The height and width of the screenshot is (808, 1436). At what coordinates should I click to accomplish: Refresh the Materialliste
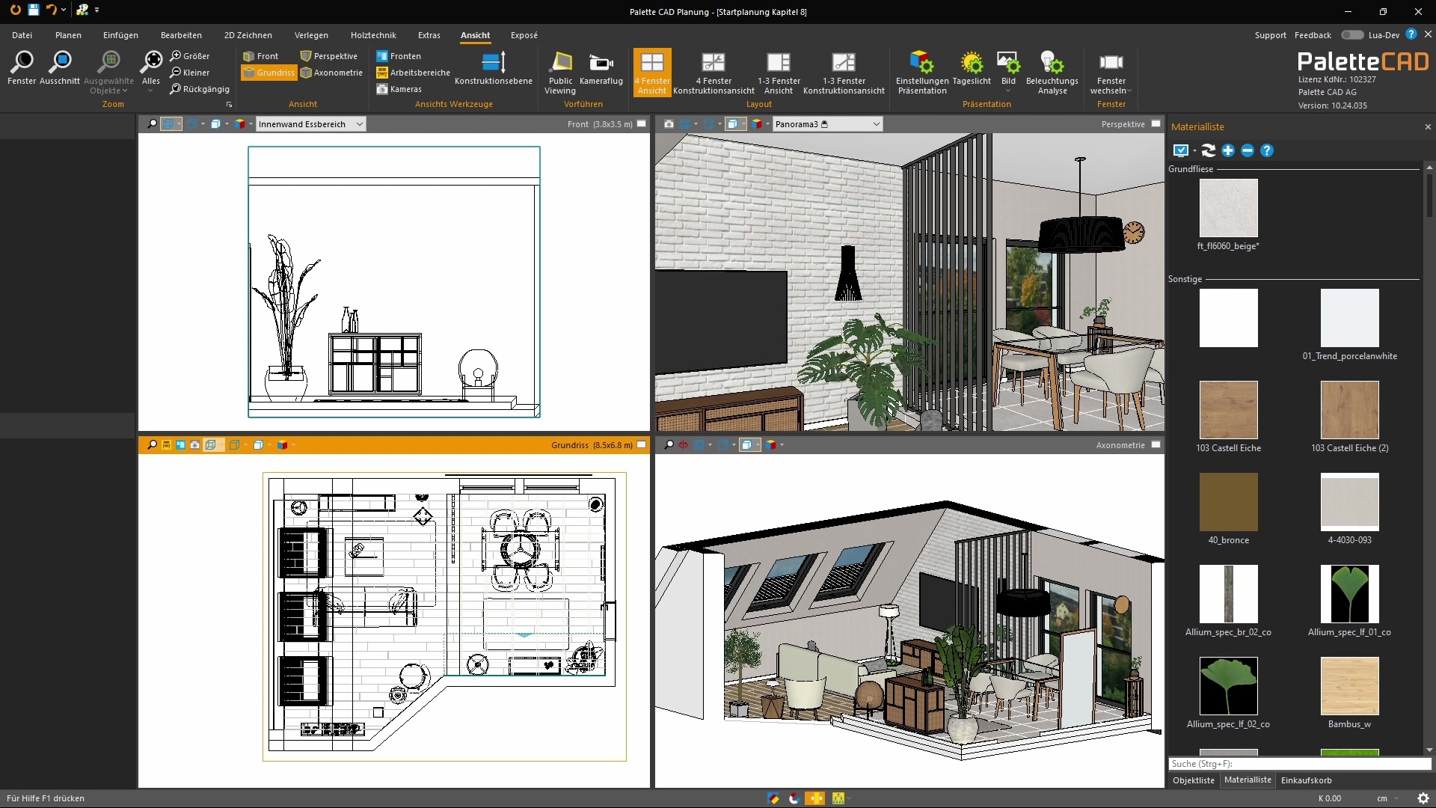click(1209, 150)
